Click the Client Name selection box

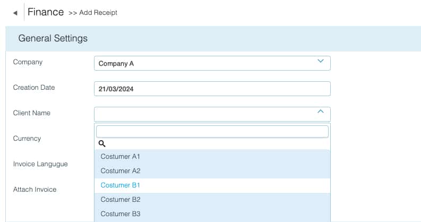pos(212,114)
